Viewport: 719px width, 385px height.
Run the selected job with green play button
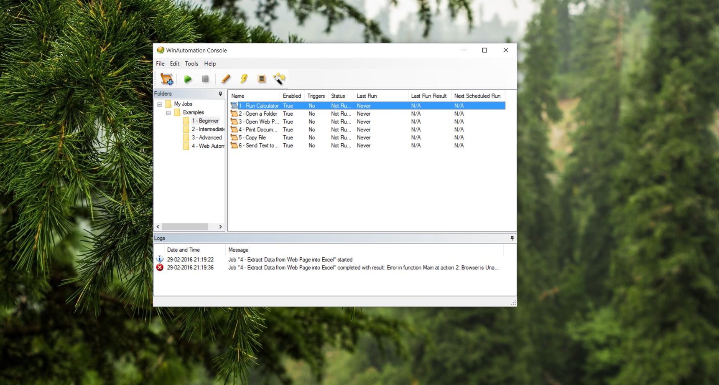(x=188, y=79)
